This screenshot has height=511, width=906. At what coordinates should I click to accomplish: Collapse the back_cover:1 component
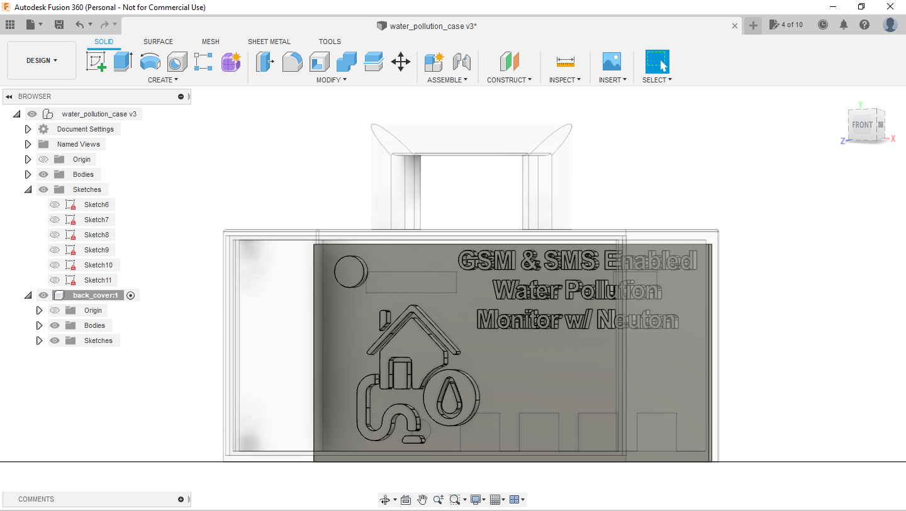pos(28,295)
